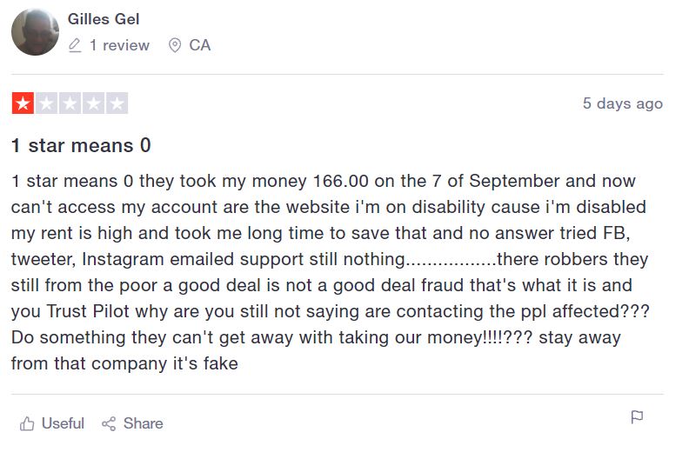The height and width of the screenshot is (459, 689).
Task: Open the '1 star means 0' review title
Action: (x=81, y=145)
